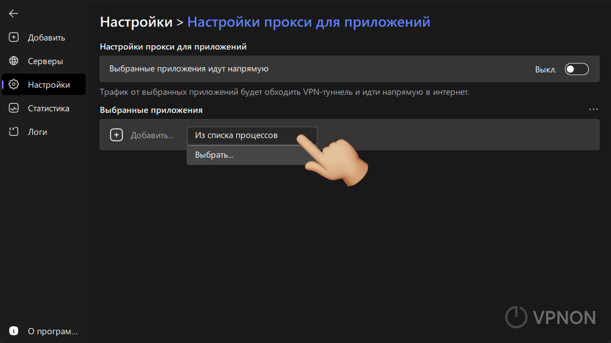View Логи via the log icon
Screen dimensions: 611x343
[x=13, y=131]
